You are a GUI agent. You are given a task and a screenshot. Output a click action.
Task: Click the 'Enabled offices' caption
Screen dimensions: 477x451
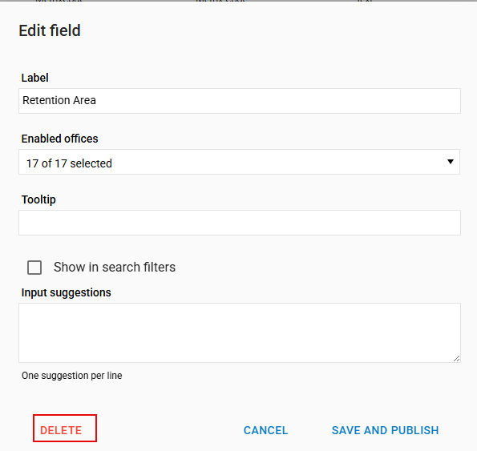point(59,139)
